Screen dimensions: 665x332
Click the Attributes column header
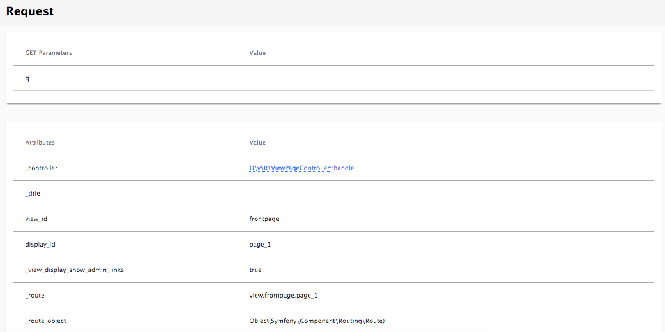pos(40,143)
